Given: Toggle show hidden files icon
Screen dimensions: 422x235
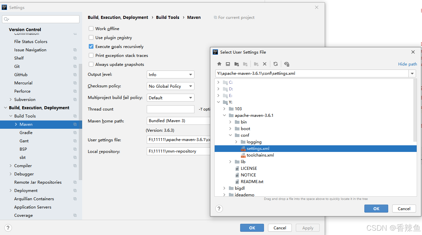Looking at the screenshot, I should click(287, 64).
